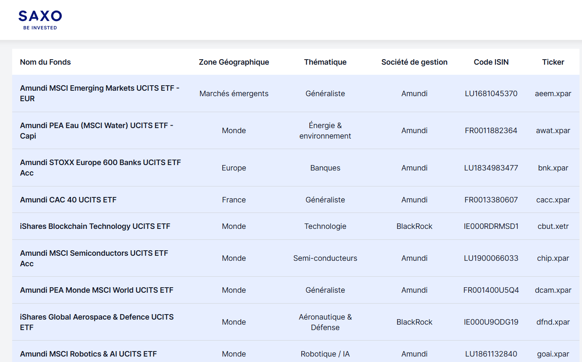Click ISIN code LU1861132840

click(x=491, y=354)
